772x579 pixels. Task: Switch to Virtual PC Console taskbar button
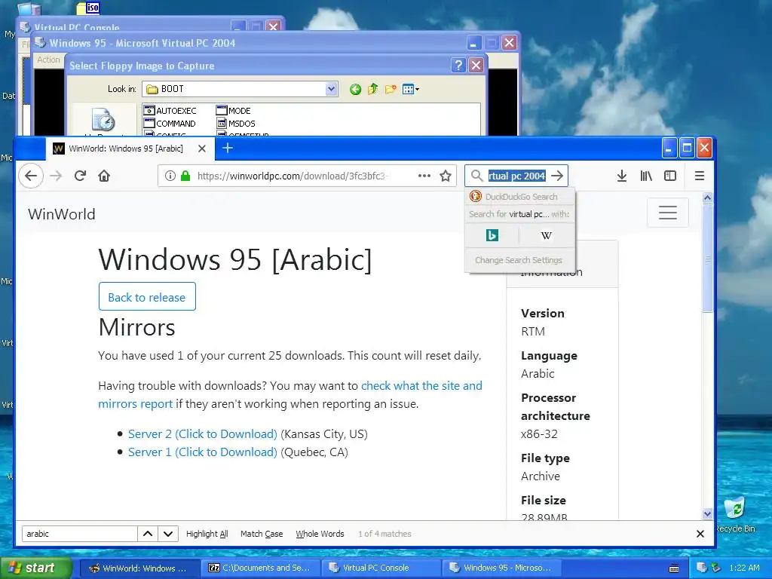pos(381,568)
